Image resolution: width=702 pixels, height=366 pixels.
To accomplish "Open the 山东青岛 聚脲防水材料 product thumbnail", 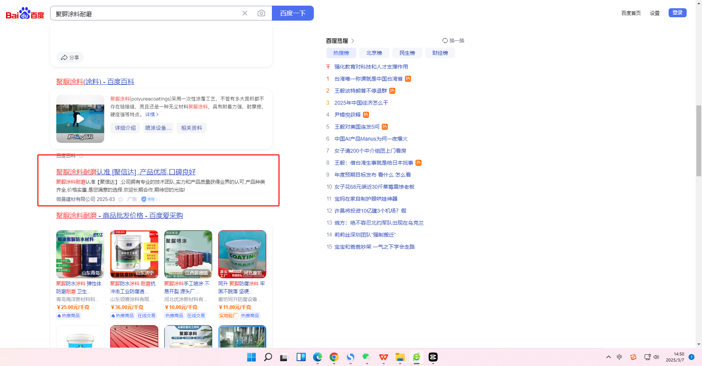I will pos(80,254).
